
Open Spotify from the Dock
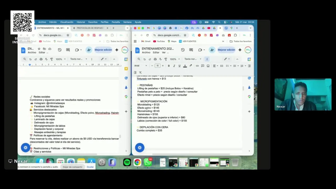127,162
